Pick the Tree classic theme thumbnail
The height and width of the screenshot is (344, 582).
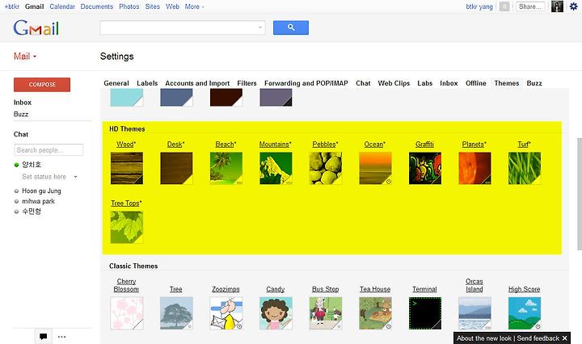tap(176, 313)
